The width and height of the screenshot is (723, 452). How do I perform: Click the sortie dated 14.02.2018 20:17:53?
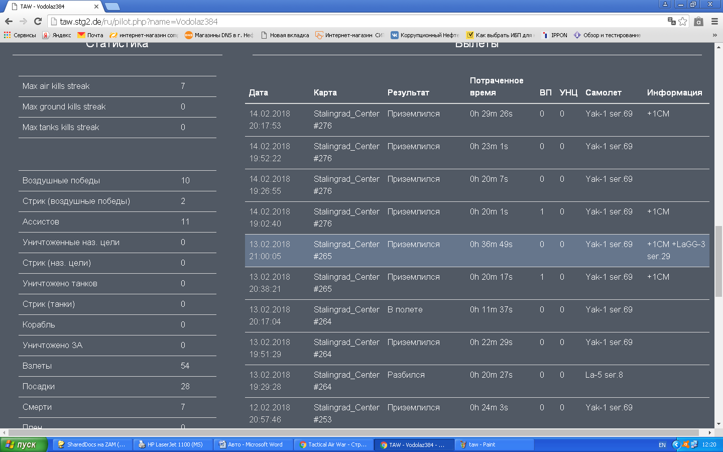(477, 120)
